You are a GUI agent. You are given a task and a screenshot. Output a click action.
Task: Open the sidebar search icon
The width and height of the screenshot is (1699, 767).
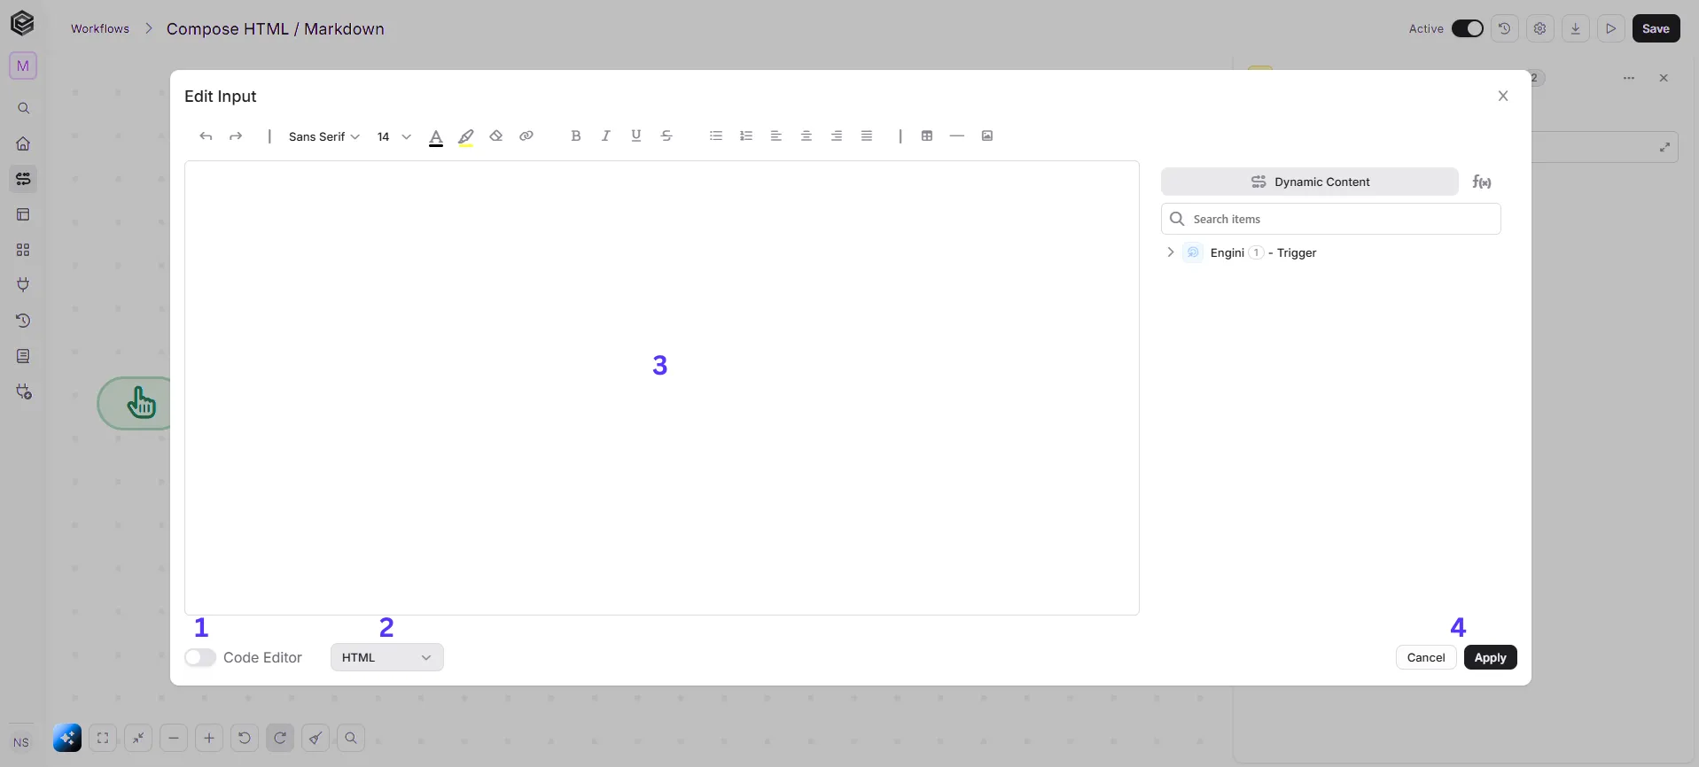pyautogui.click(x=23, y=108)
